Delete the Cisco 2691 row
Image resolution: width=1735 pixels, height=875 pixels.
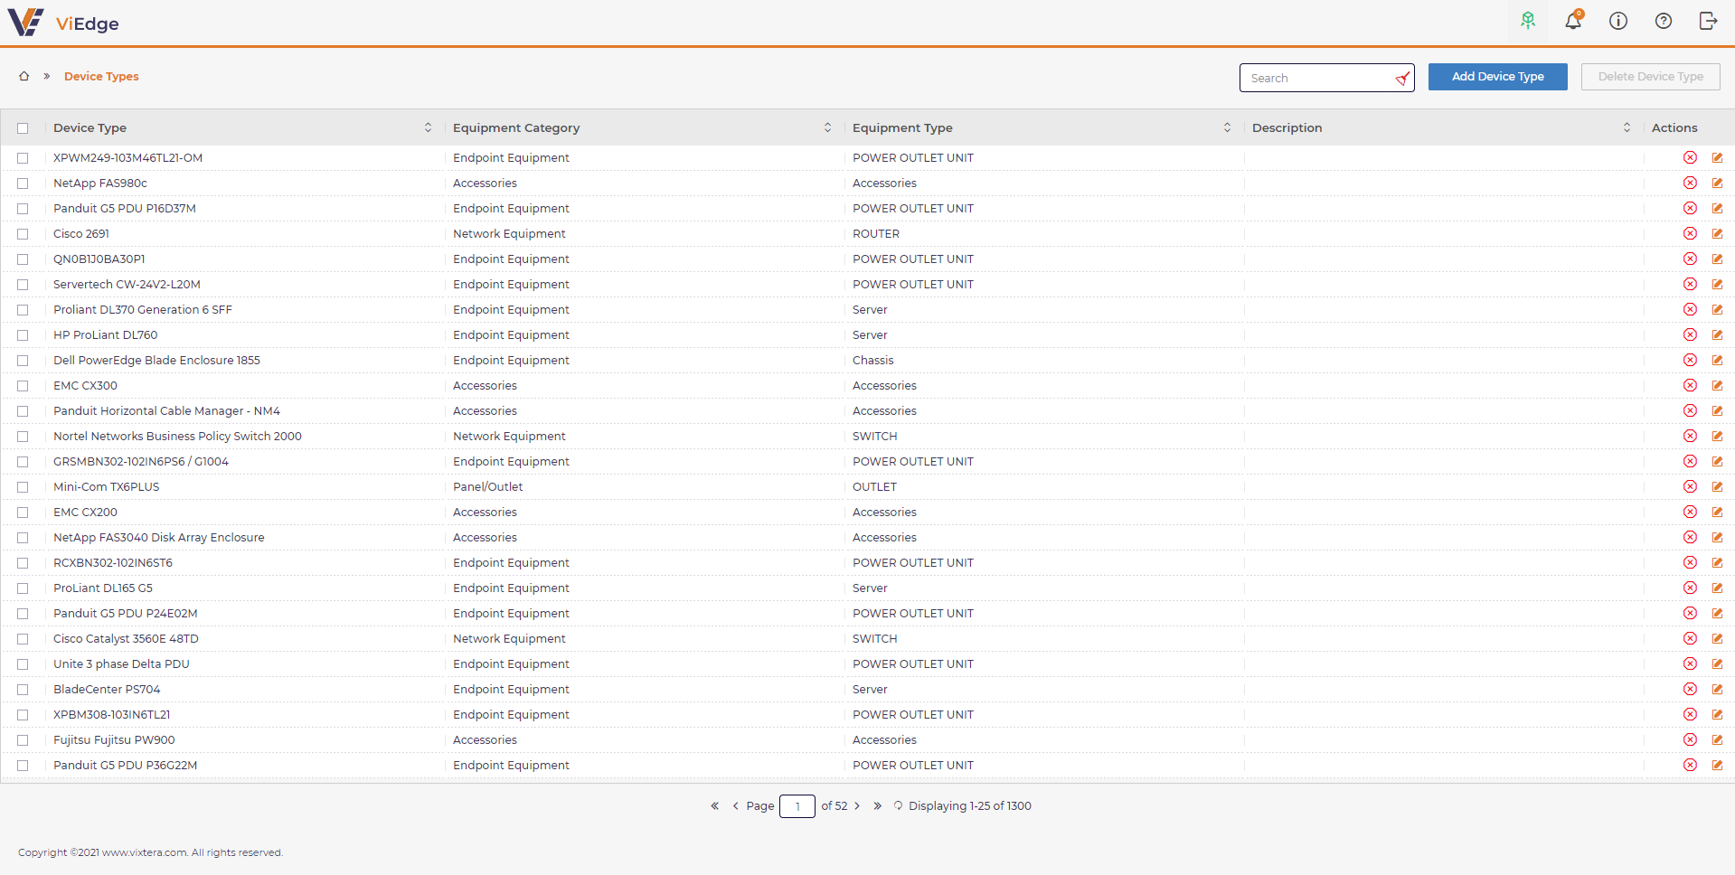[1690, 233]
